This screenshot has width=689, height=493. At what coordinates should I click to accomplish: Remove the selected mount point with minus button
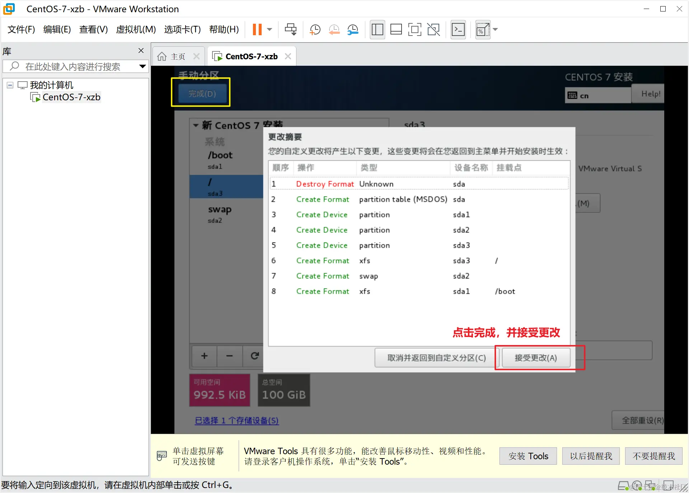230,356
